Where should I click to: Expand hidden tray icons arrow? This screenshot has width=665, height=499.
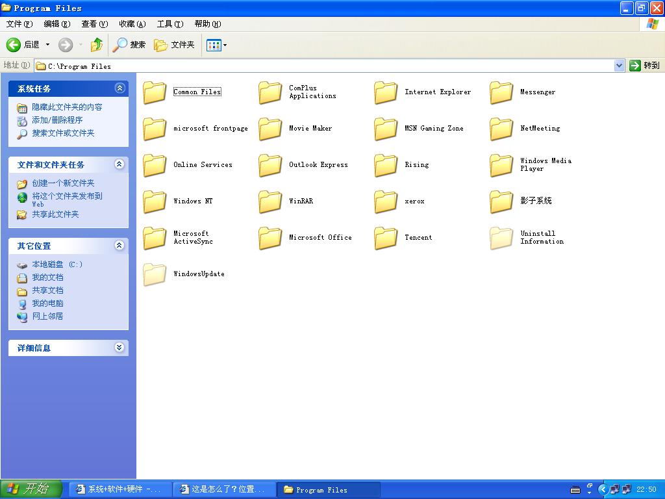click(x=603, y=490)
